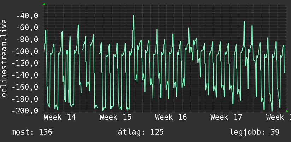The height and width of the screenshot is (142, 291).
Task: Click the 'onlinestream.live' vertical axis title
Action: click(4, 58)
